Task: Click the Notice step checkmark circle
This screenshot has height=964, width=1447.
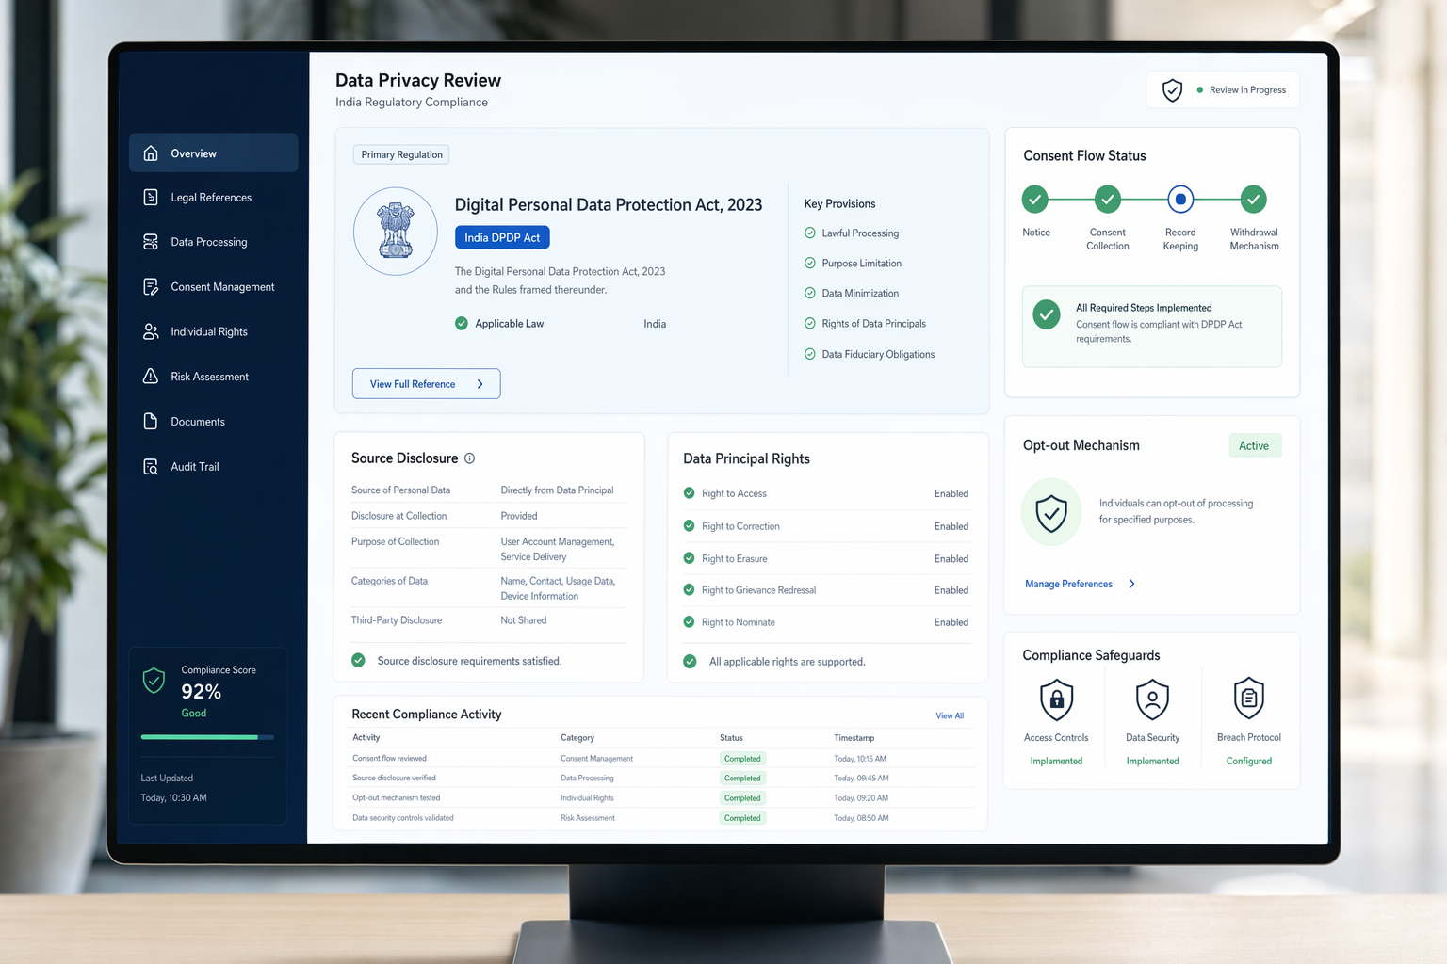Action: point(1035,200)
